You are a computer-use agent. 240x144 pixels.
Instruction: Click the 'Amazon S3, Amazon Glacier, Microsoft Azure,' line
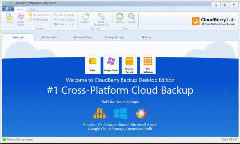(120, 124)
